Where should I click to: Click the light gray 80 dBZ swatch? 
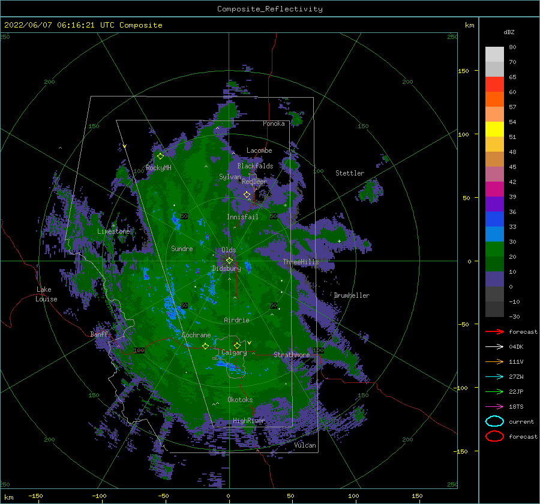(x=494, y=54)
